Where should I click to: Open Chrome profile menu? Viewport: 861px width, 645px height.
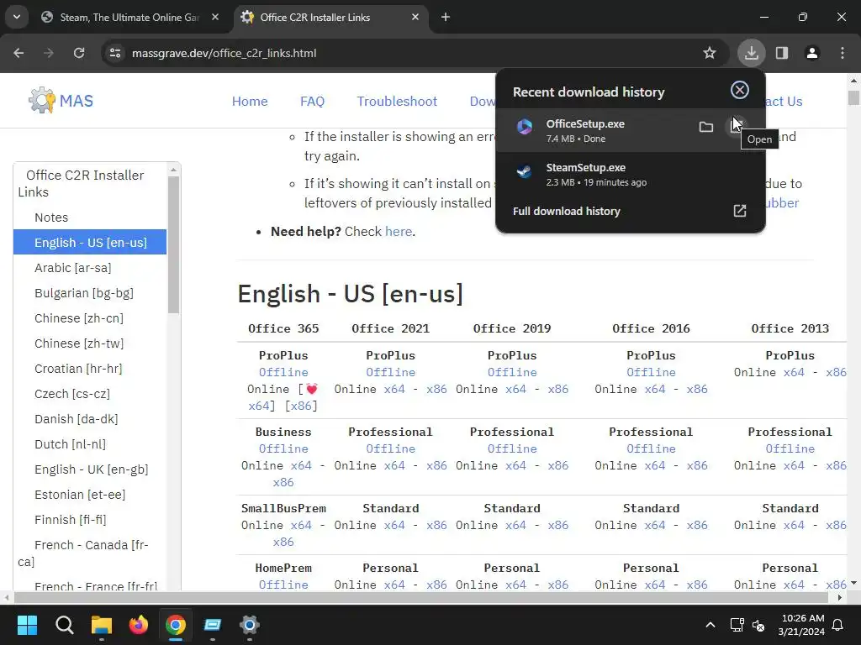(812, 53)
